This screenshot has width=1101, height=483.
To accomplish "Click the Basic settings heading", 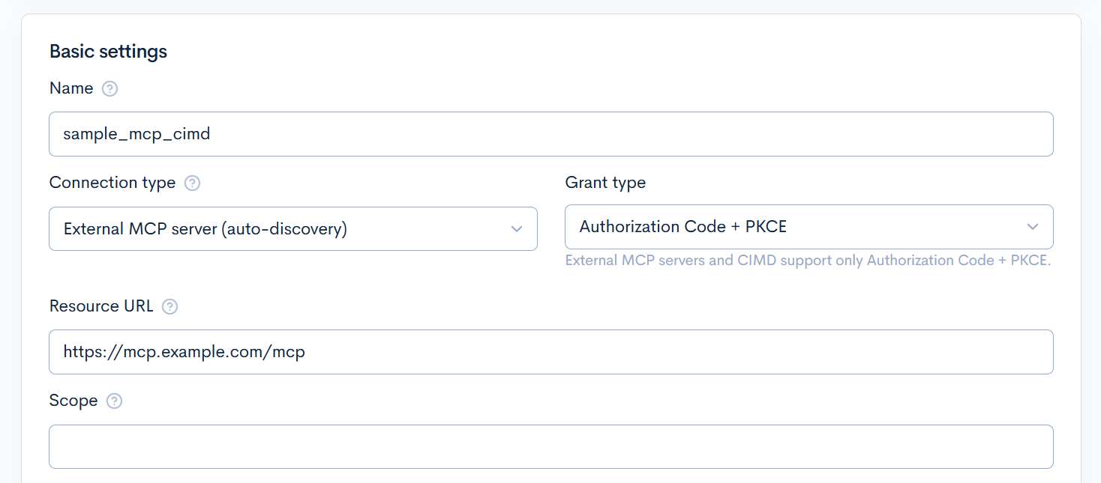I will [108, 52].
